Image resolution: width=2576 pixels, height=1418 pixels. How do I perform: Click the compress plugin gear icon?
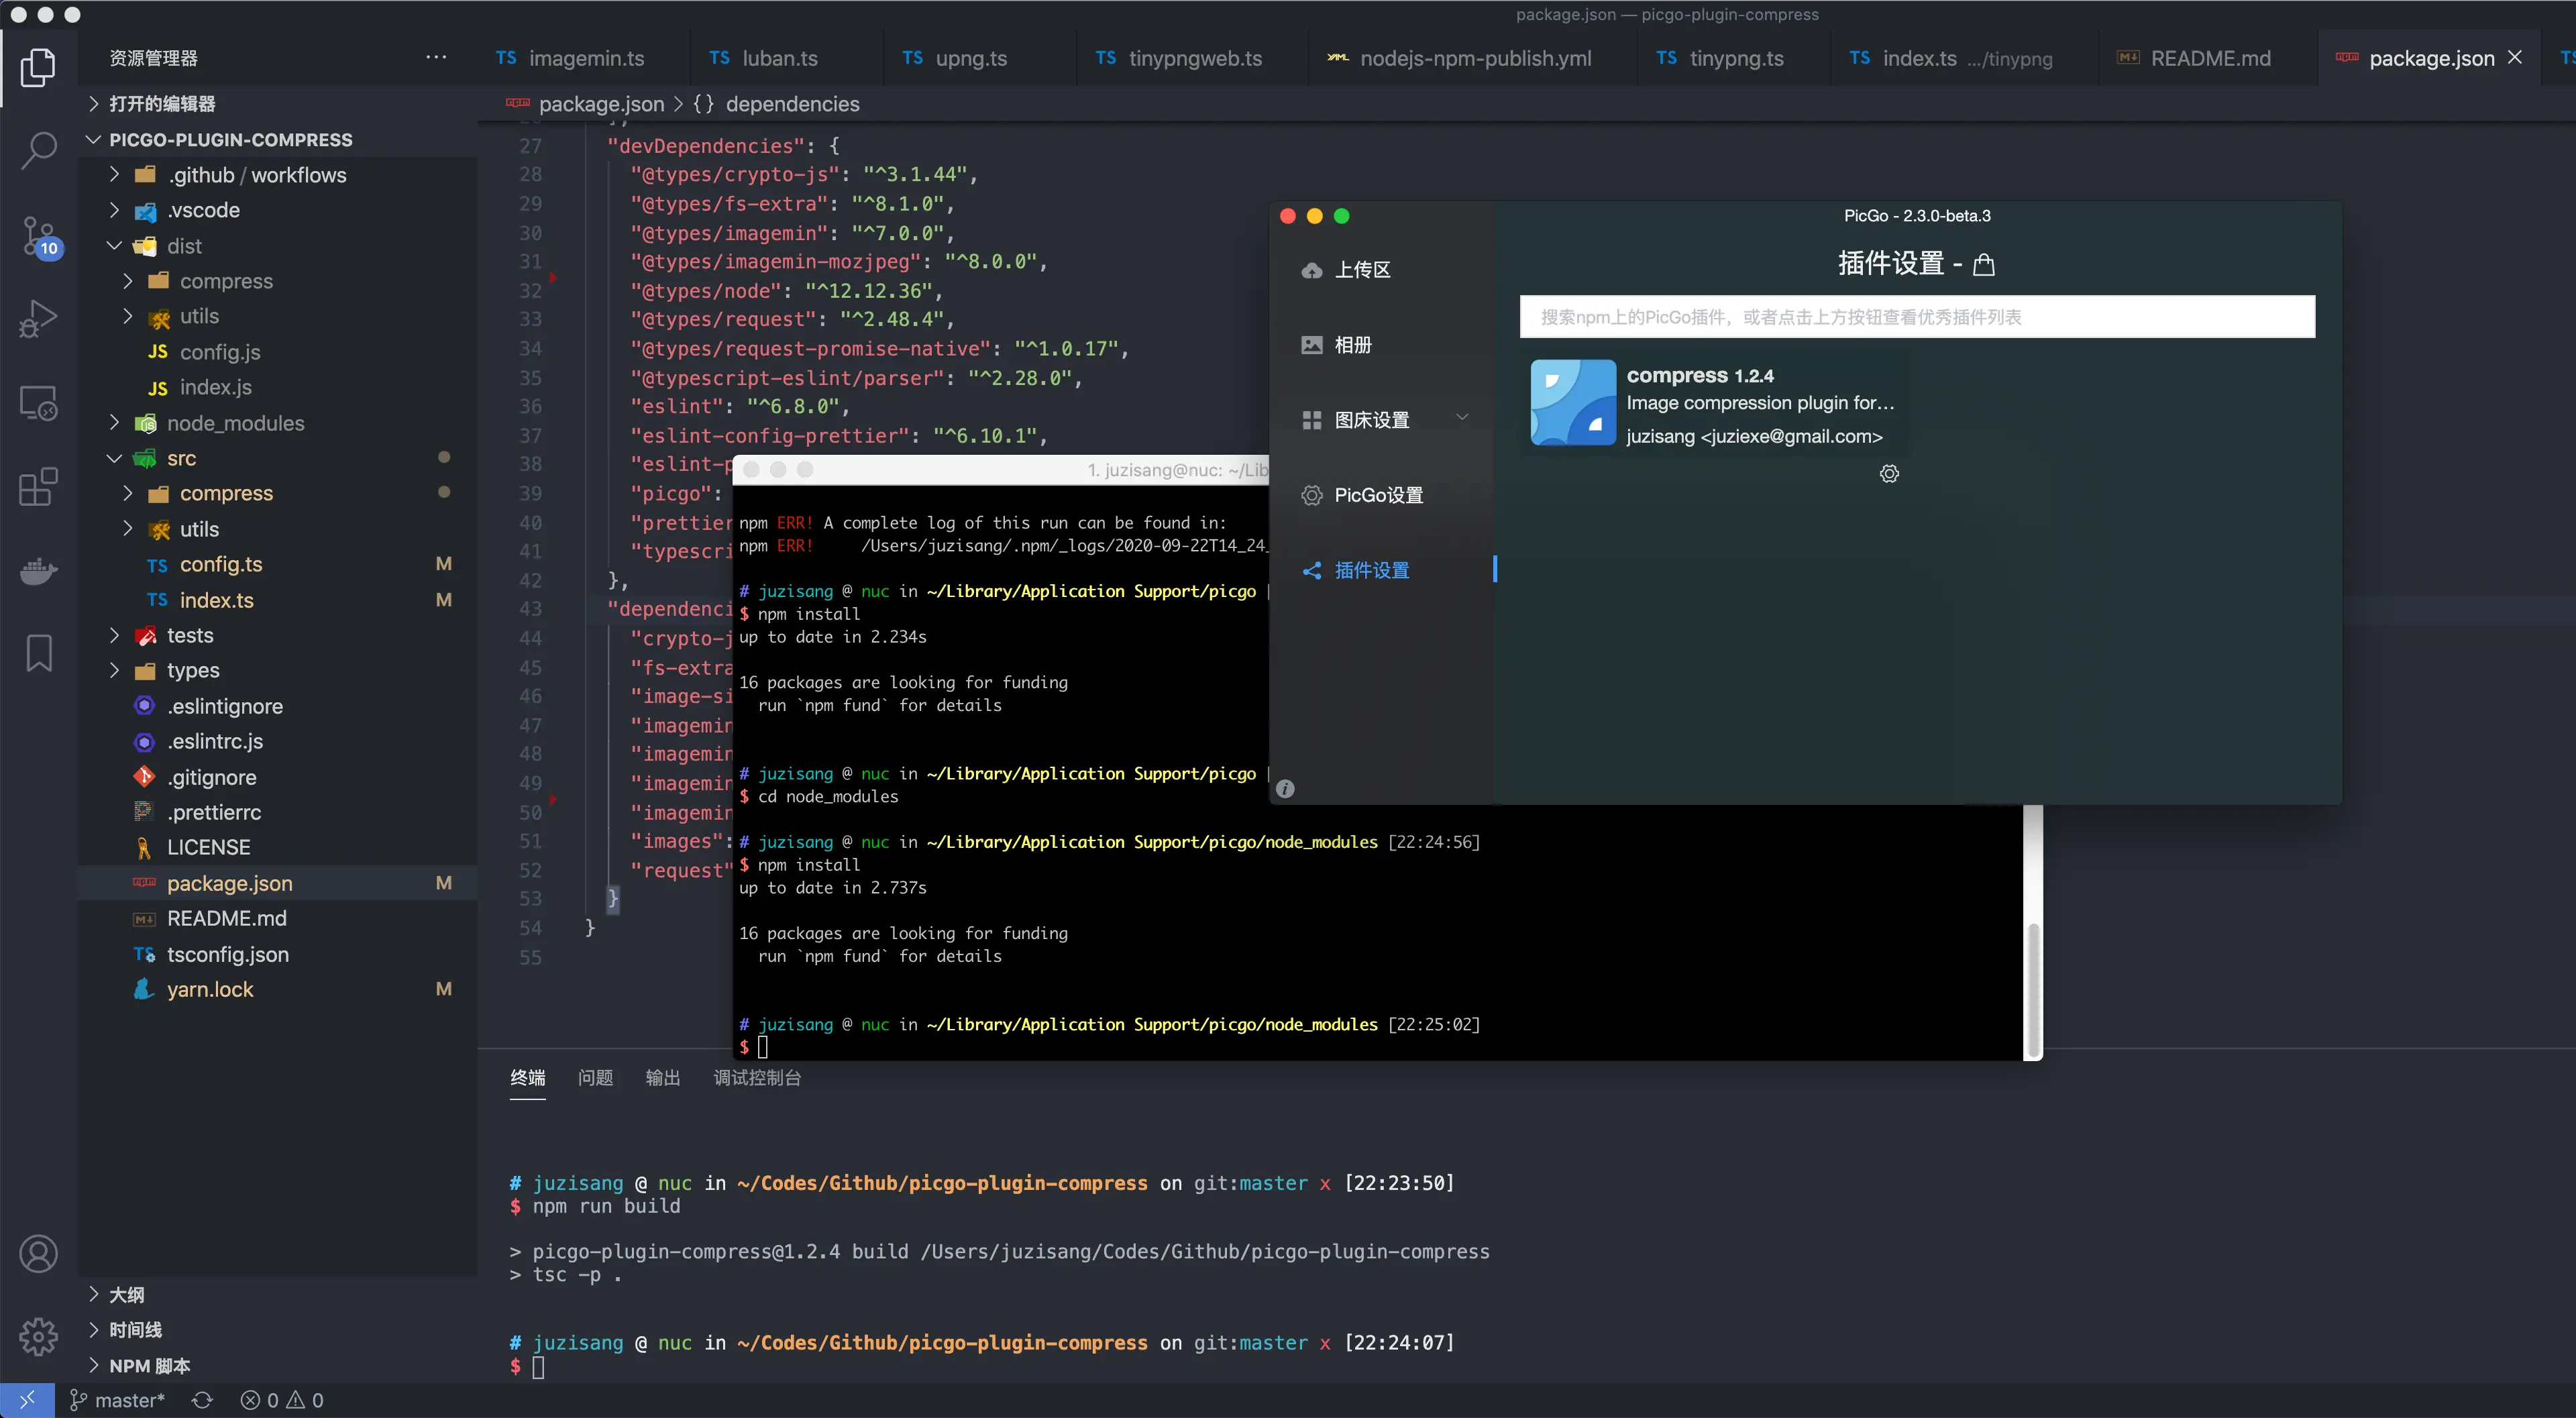point(1888,473)
